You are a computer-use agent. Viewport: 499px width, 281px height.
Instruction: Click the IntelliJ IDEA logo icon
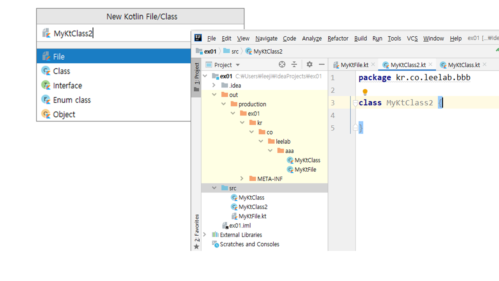[198, 38]
